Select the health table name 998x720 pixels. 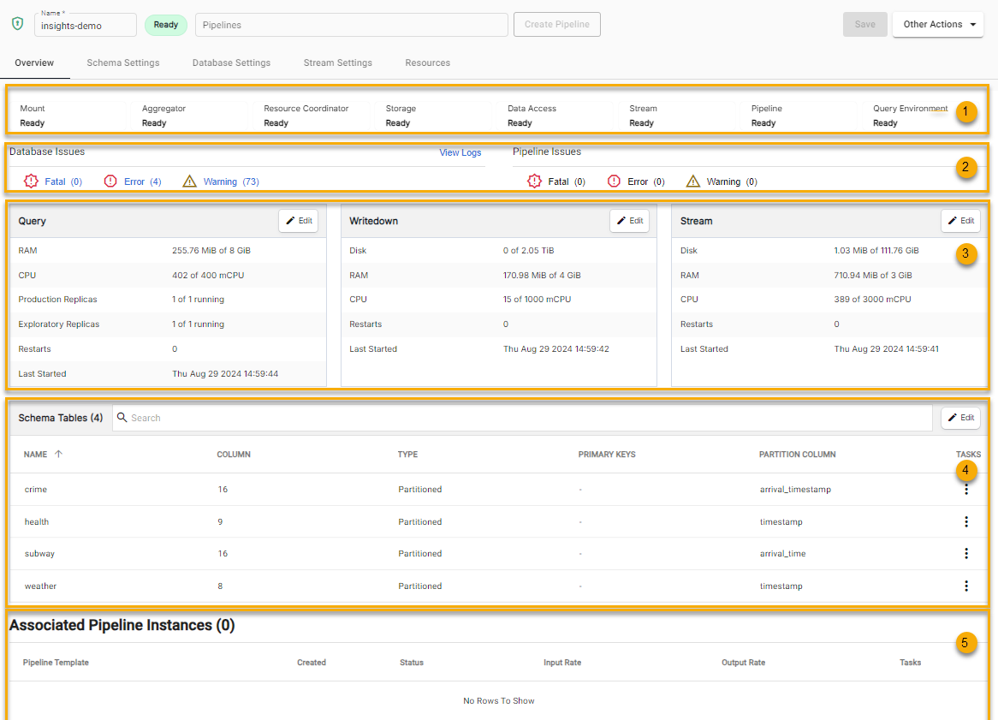36,521
